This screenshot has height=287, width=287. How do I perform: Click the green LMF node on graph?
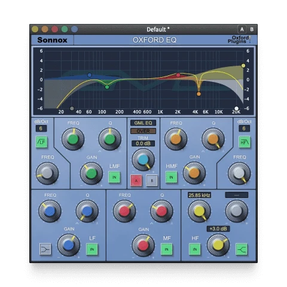107,87
